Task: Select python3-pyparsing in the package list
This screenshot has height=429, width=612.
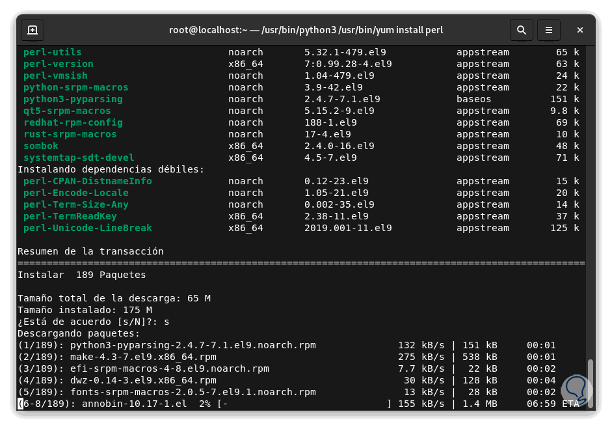Action: point(73,99)
